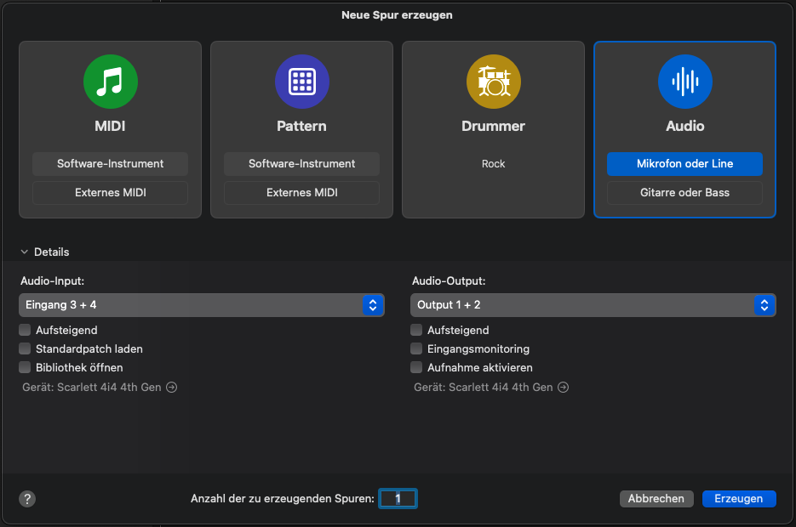796x527 pixels.
Task: Choose the yellow Drummer drum kit icon
Action: [x=493, y=82]
